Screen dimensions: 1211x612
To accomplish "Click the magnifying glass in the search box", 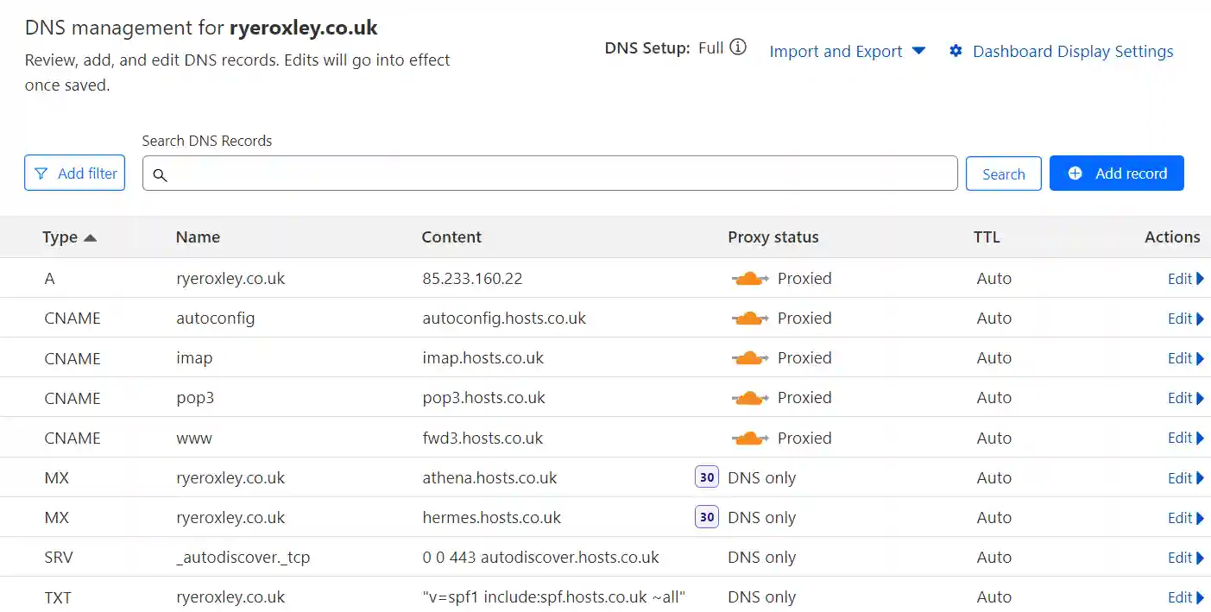I will pyautogui.click(x=161, y=174).
